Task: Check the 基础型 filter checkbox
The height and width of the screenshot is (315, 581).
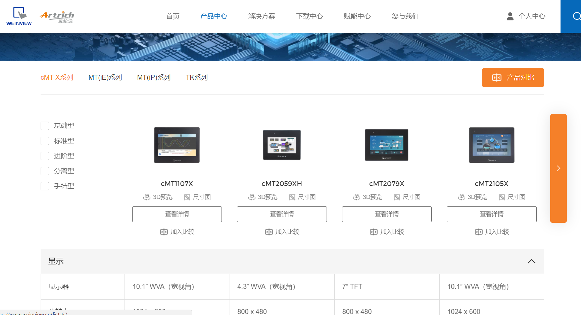Action: pyautogui.click(x=45, y=126)
